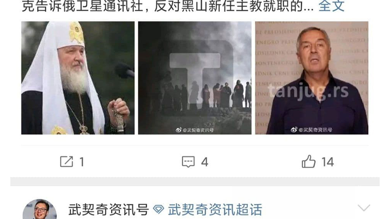Open comments via speech bubble icon

(188, 162)
